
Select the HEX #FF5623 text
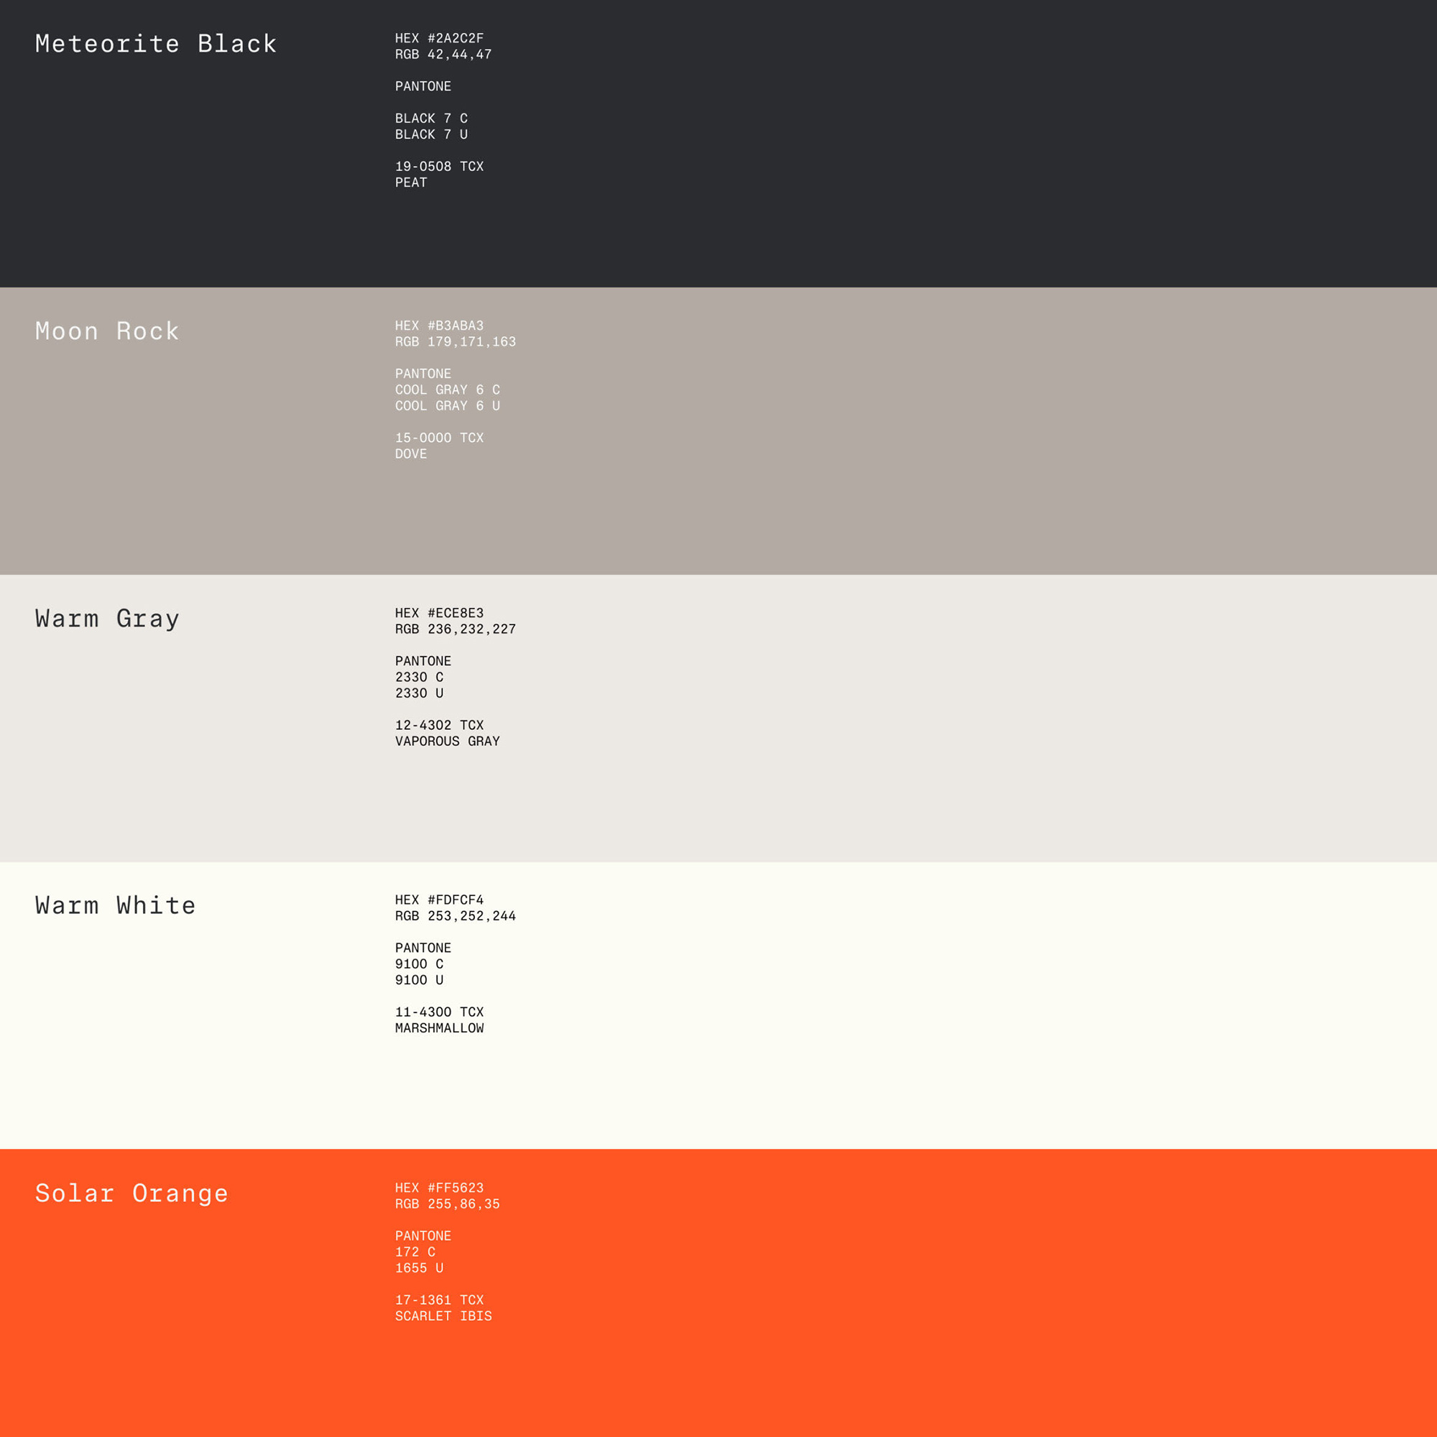coord(439,1188)
